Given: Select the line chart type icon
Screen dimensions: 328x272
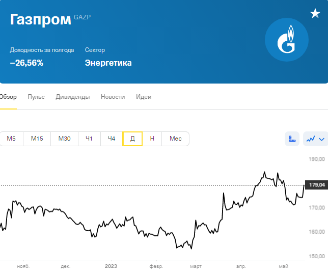Looking at the screenshot, I should point(311,139).
